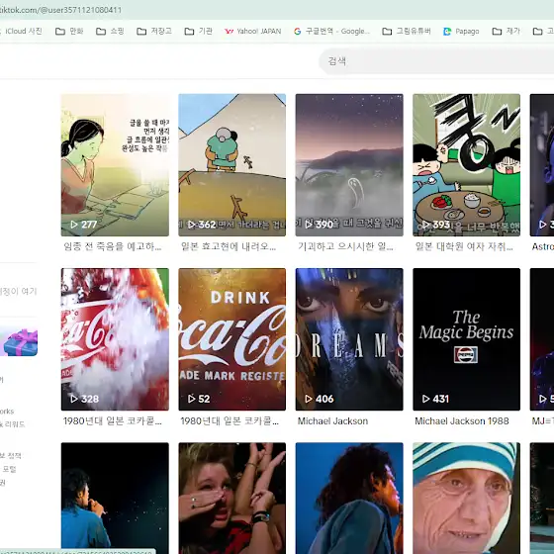The width and height of the screenshot is (554, 554).
Task: Click the caption '임종 전 죽음을 예고하...'
Action: [x=113, y=246]
